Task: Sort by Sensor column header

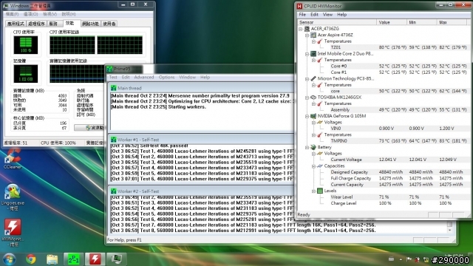Action: pyautogui.click(x=337, y=22)
